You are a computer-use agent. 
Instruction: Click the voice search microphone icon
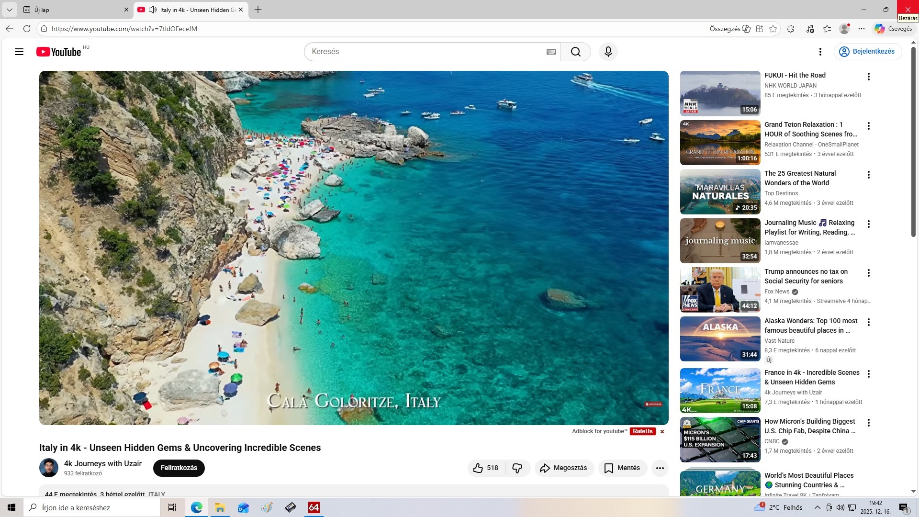[608, 52]
